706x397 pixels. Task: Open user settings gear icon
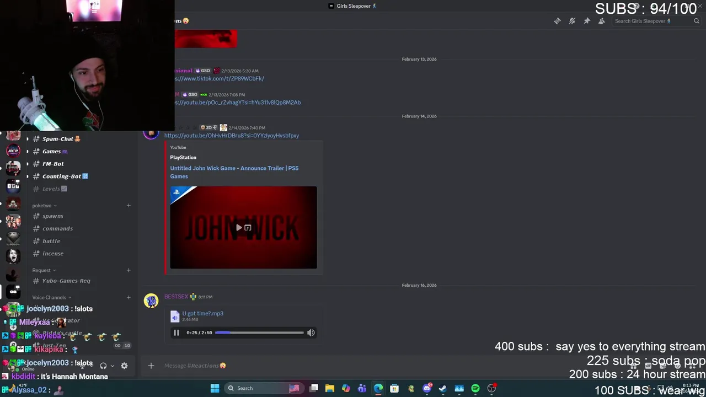(x=124, y=366)
